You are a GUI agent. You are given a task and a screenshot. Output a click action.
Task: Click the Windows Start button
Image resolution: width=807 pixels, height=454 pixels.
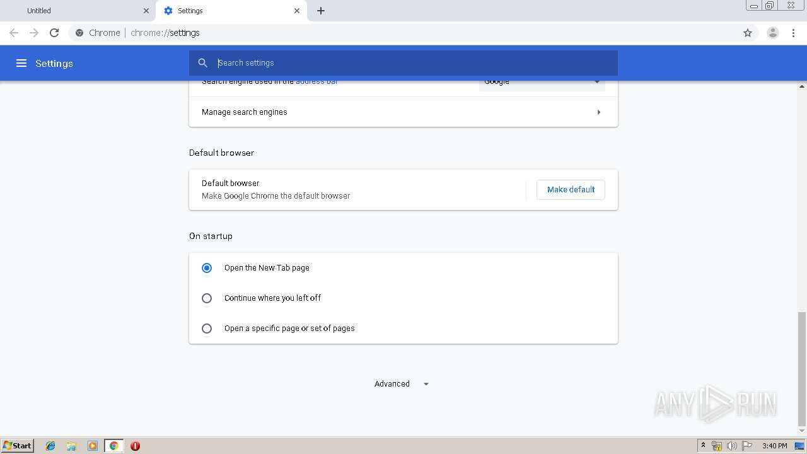pyautogui.click(x=17, y=445)
